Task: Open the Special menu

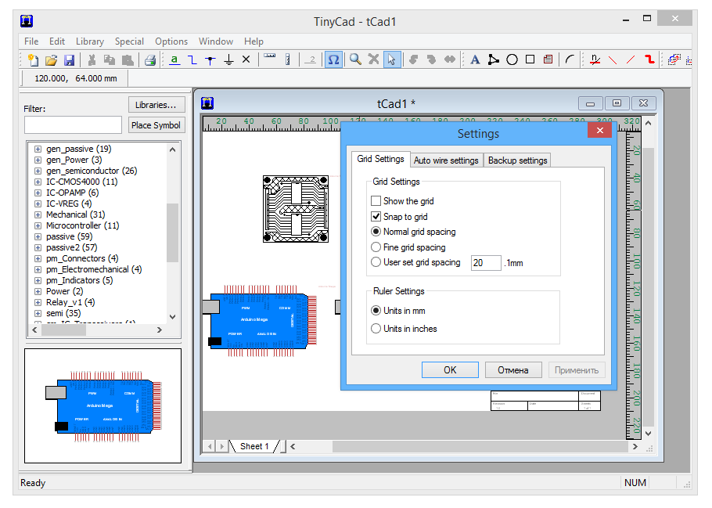Action: pyautogui.click(x=129, y=41)
